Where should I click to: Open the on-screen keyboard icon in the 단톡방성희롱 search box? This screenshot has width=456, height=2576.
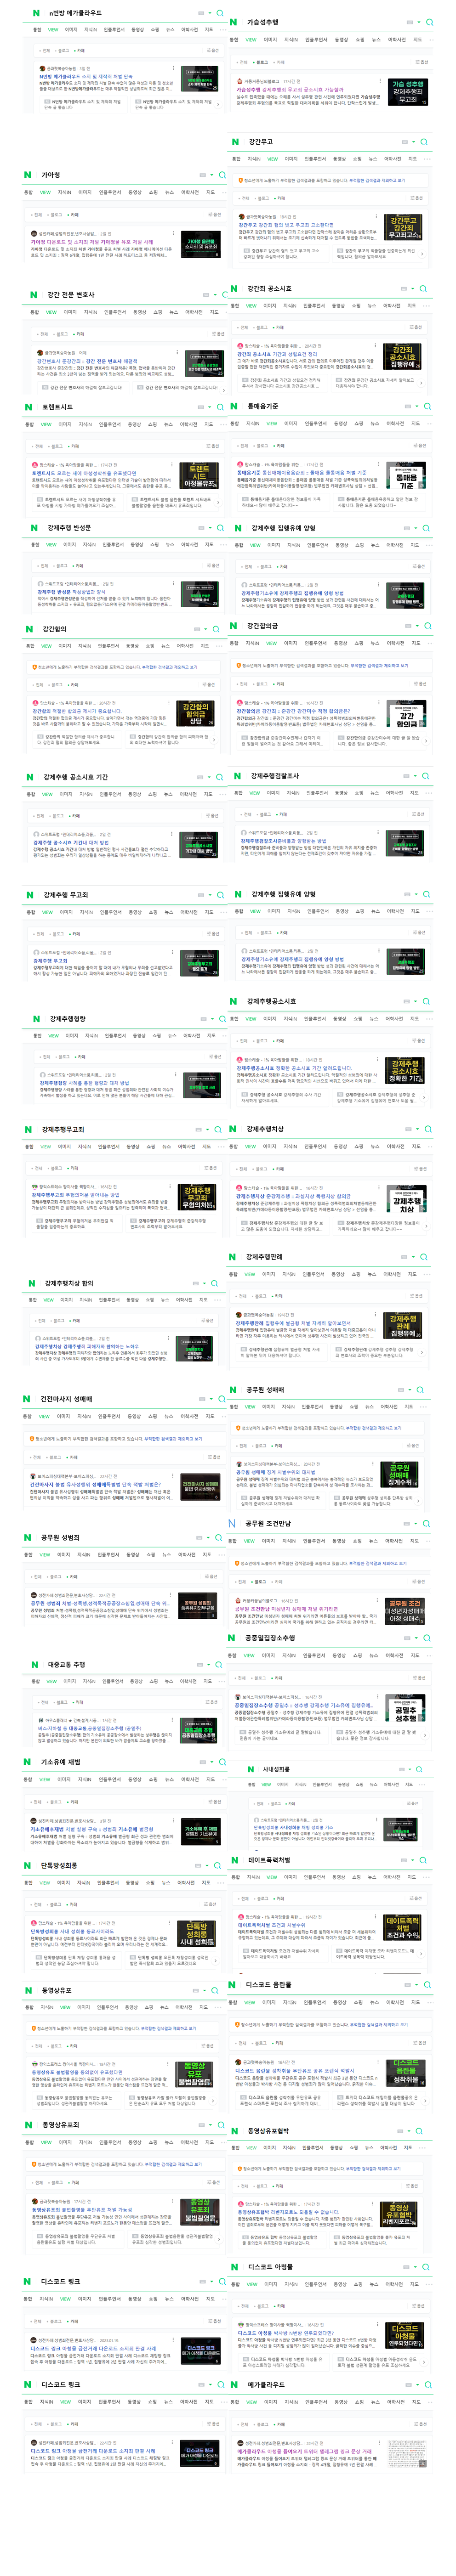point(198,1865)
